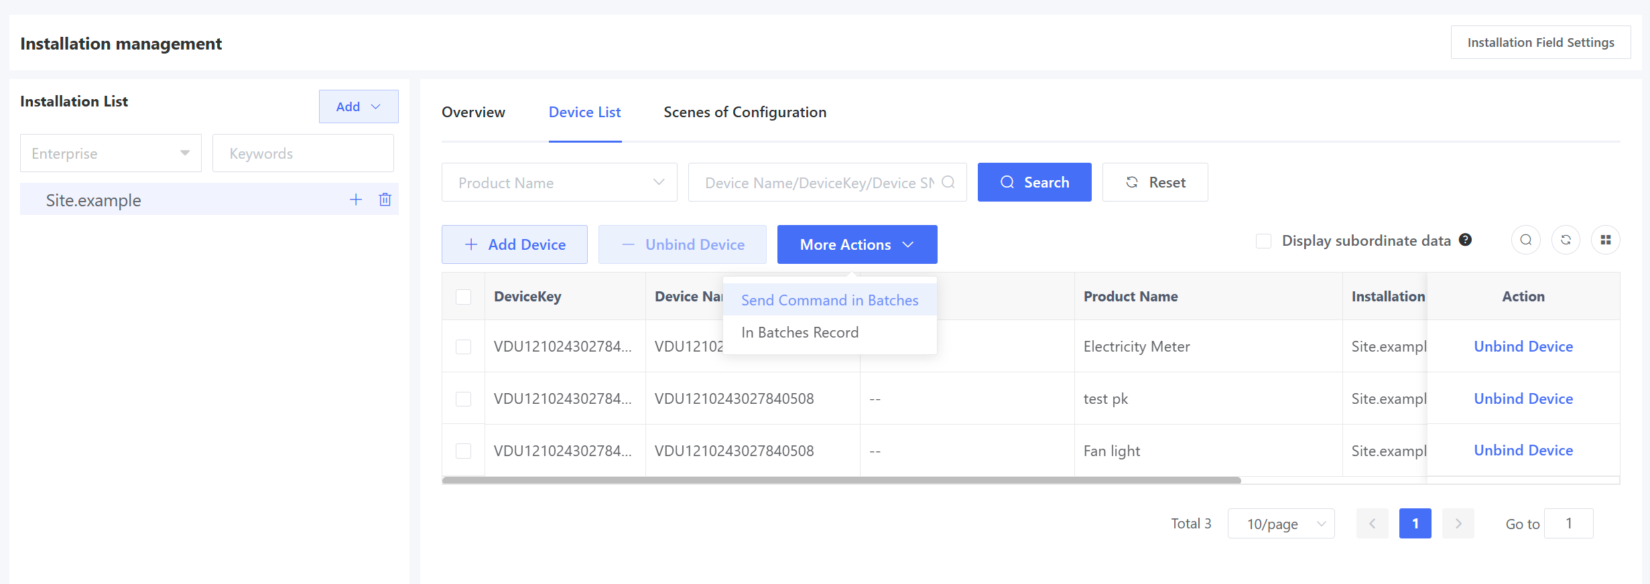Screen dimensions: 1650x584
Task: Click the plus icon beside Site.example
Action: pos(356,200)
